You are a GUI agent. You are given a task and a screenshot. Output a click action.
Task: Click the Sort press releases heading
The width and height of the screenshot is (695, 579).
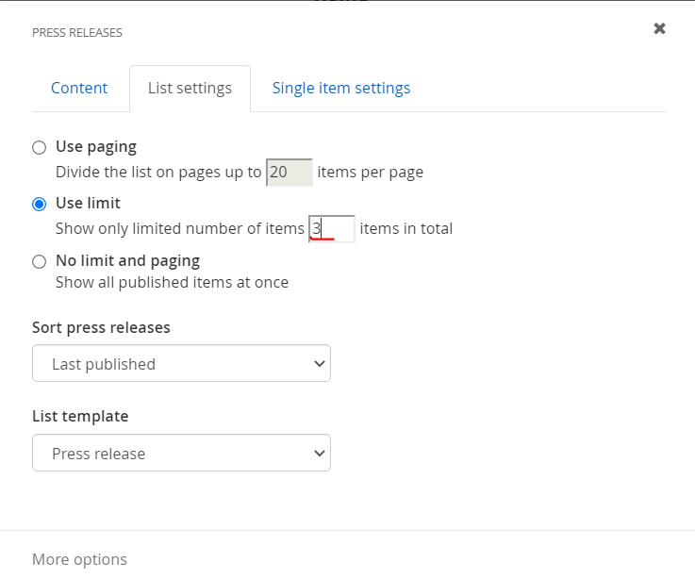[101, 327]
